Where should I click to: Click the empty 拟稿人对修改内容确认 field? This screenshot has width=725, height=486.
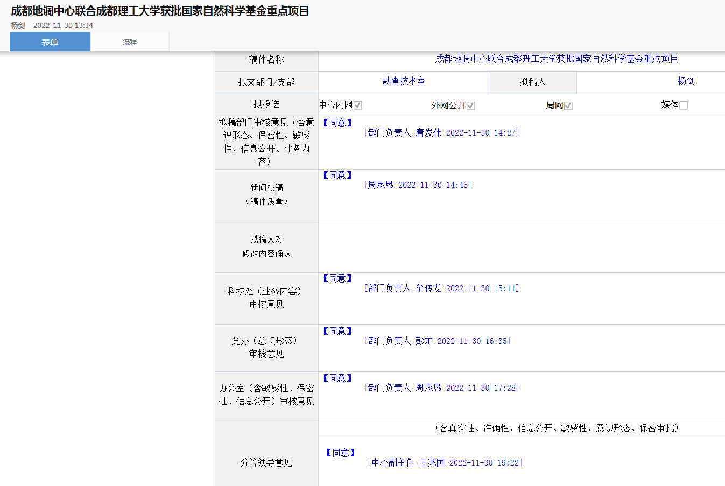point(521,246)
